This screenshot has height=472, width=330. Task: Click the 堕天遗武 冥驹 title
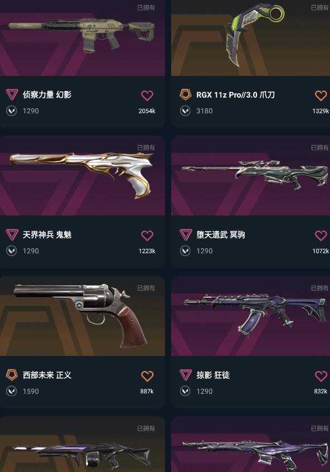(x=221, y=235)
